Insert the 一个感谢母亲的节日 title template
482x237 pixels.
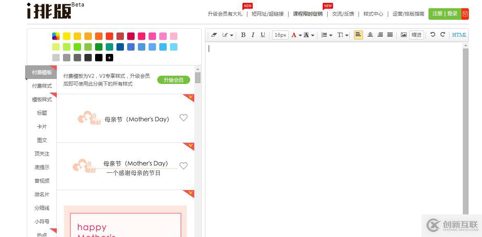point(126,166)
